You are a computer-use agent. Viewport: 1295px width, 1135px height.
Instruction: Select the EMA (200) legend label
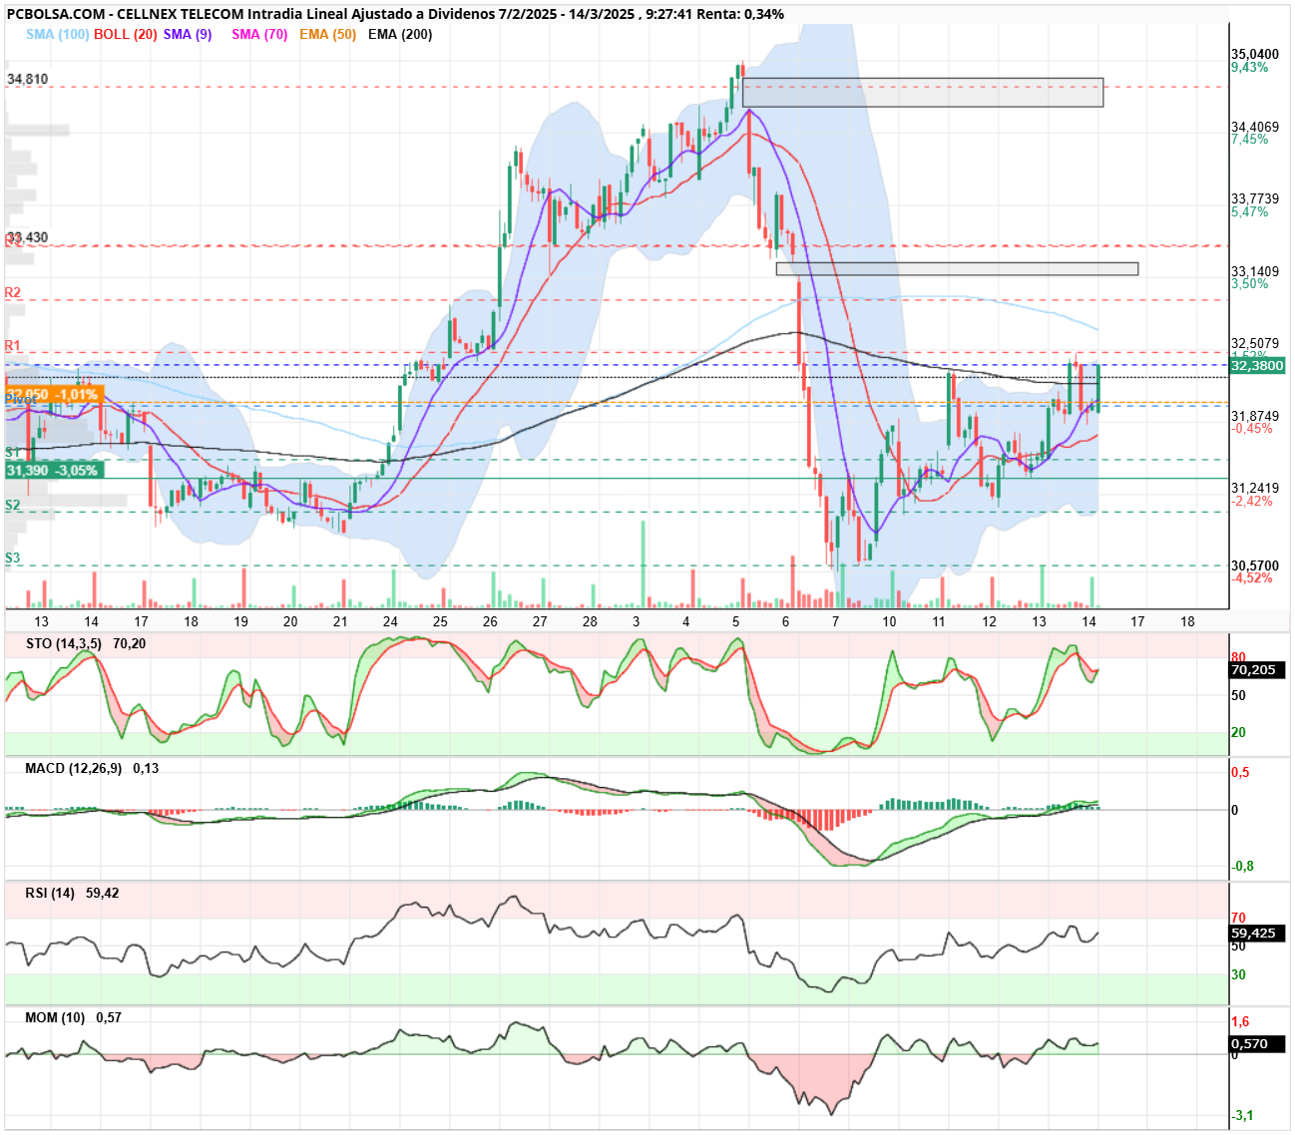400,34
